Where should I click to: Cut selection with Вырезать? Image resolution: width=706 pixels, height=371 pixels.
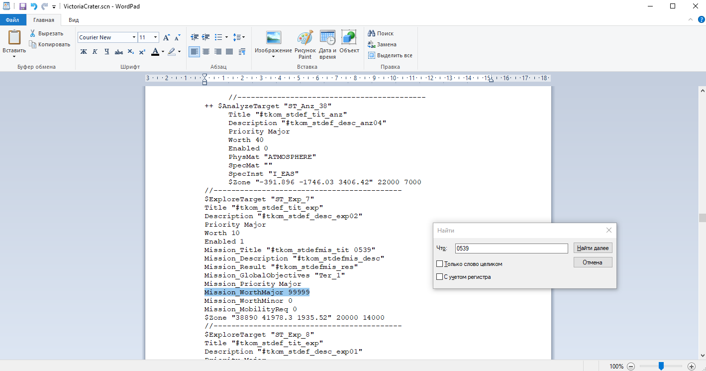tap(46, 33)
